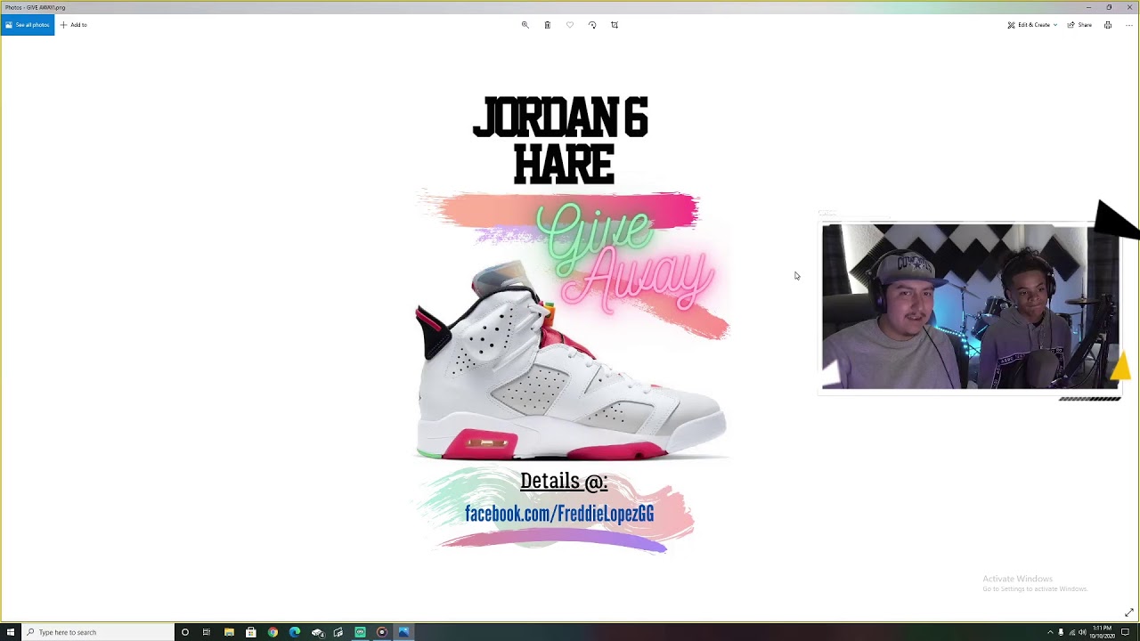Share the photo
The height and width of the screenshot is (641, 1140).
(1079, 25)
